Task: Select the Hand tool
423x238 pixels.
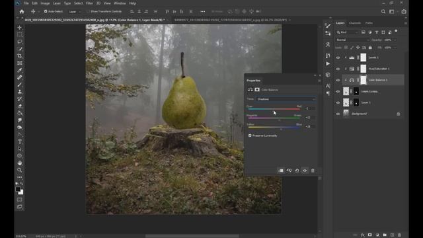Action: pyautogui.click(x=20, y=163)
